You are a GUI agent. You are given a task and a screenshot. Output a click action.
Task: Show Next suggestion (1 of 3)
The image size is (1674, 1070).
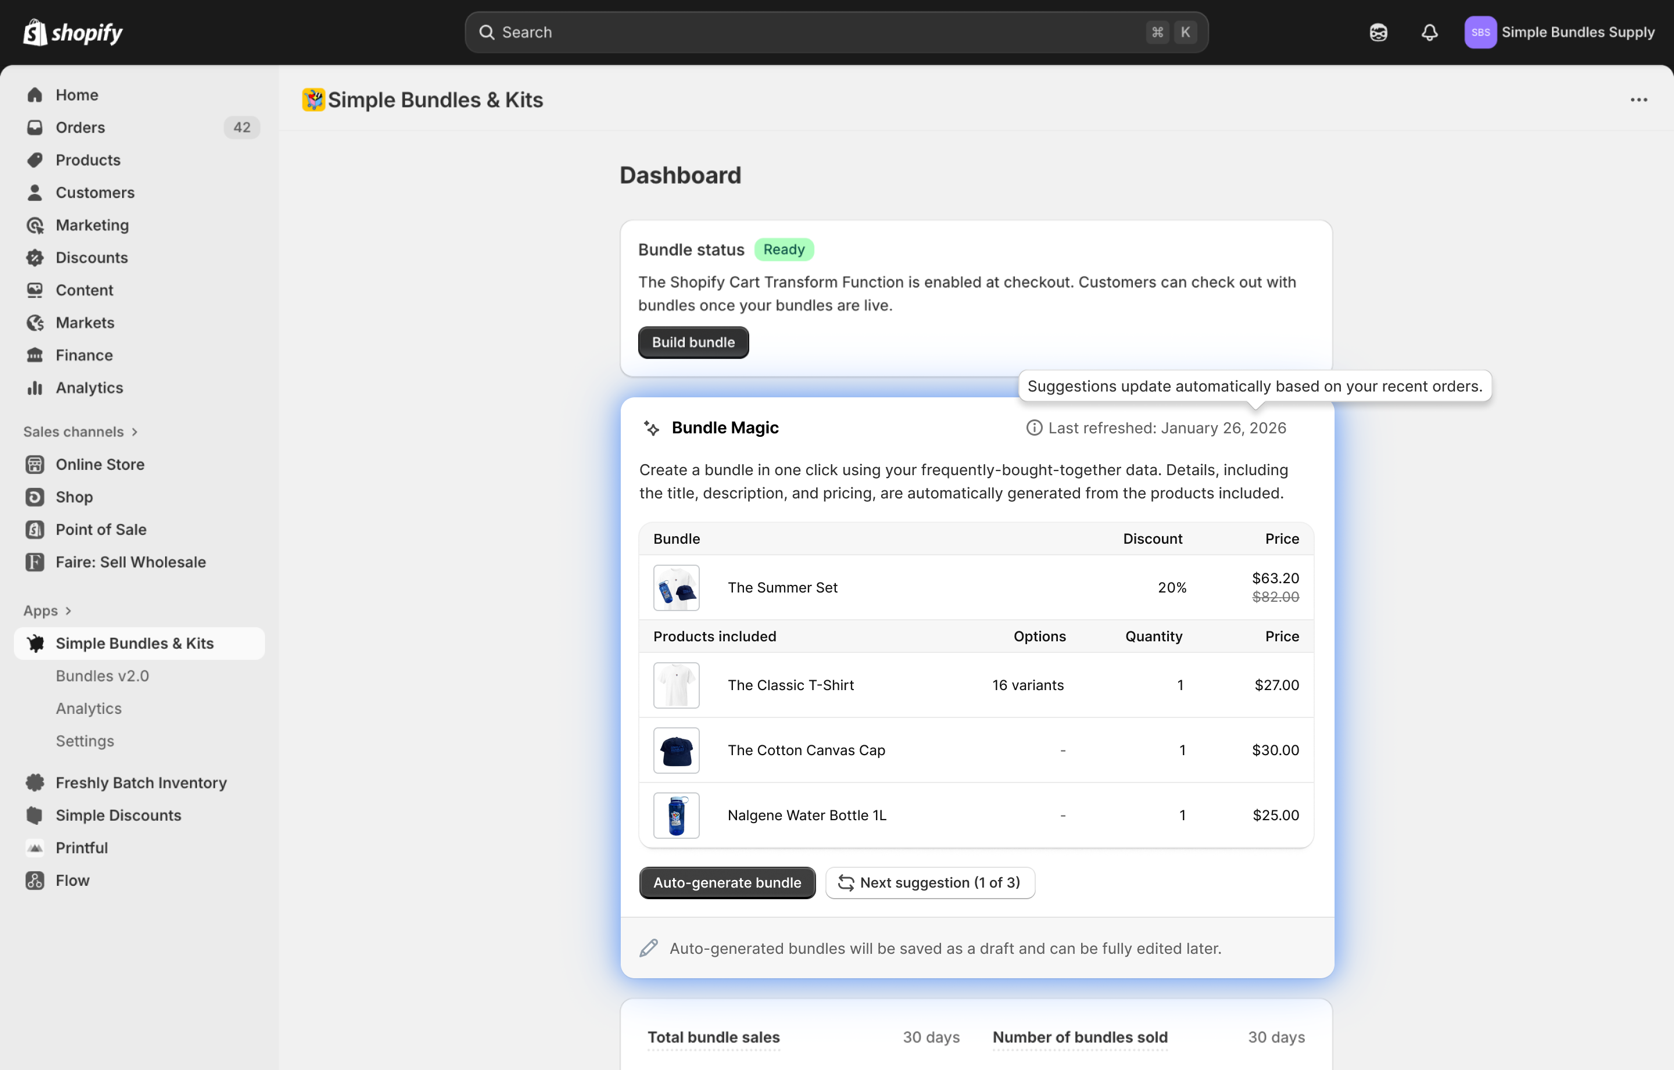929,882
